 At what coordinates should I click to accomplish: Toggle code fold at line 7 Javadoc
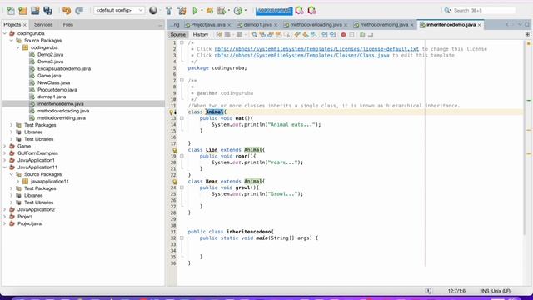(182, 81)
